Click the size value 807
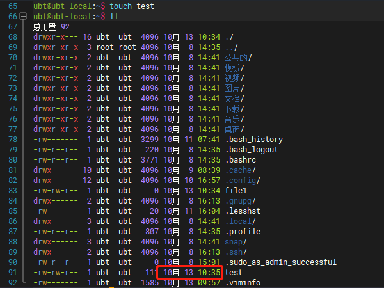This screenshot has width=384, height=288. click(x=152, y=232)
